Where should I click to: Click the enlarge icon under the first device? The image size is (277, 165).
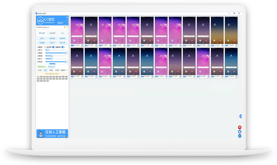pyautogui.click(x=82, y=45)
